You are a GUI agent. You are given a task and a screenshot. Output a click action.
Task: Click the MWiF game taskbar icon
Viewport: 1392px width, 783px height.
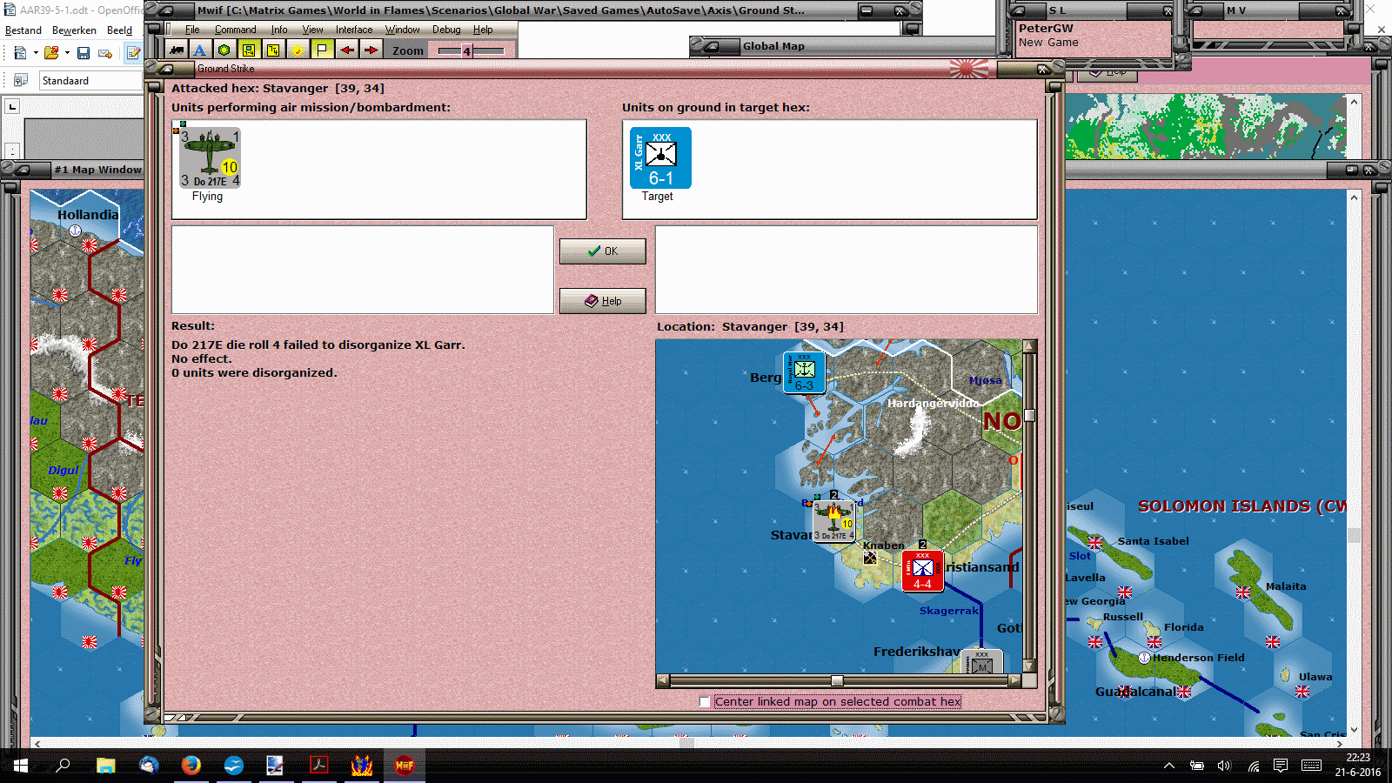pos(405,766)
